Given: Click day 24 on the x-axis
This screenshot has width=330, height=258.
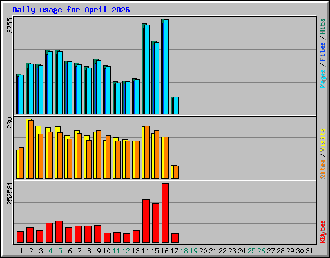Looking at the screenshot, I should click(242, 251).
